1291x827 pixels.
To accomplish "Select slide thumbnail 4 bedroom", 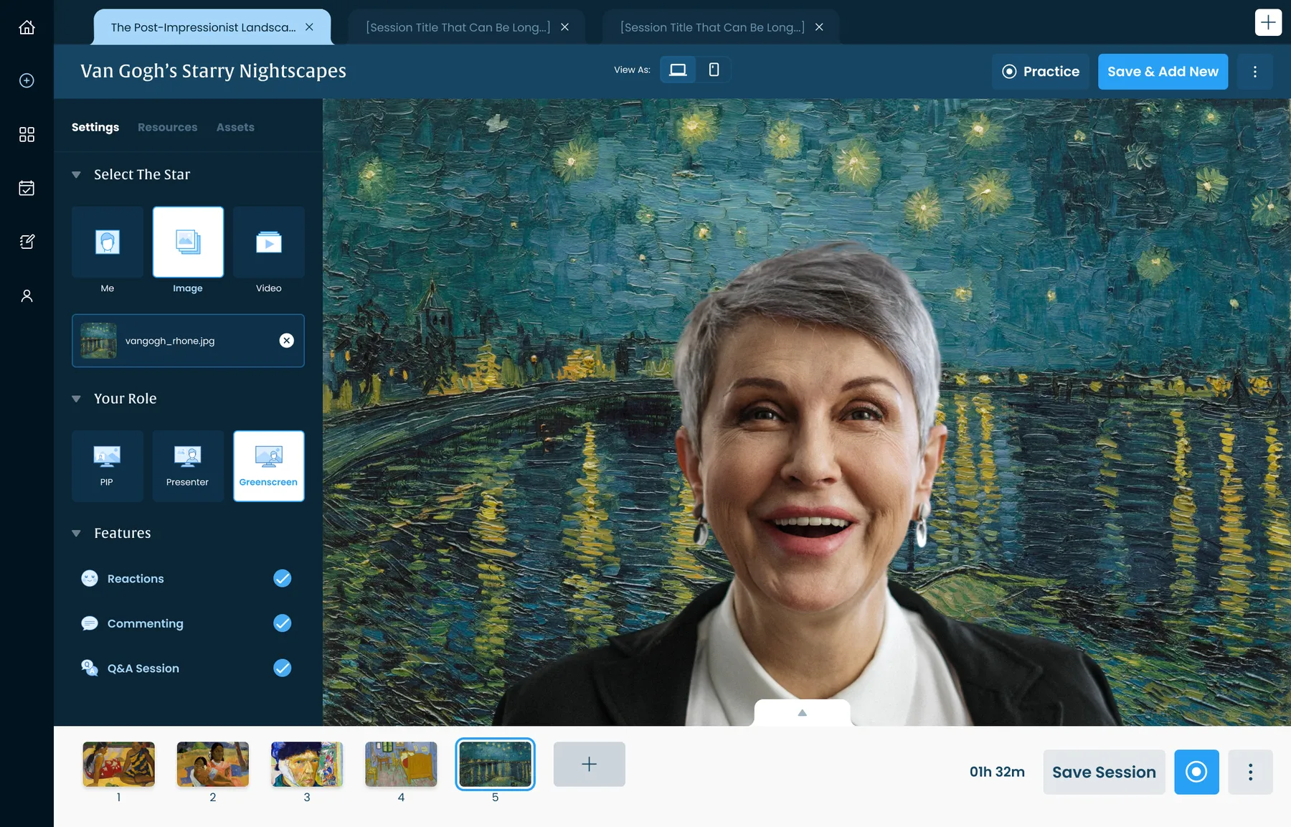I will tap(401, 764).
